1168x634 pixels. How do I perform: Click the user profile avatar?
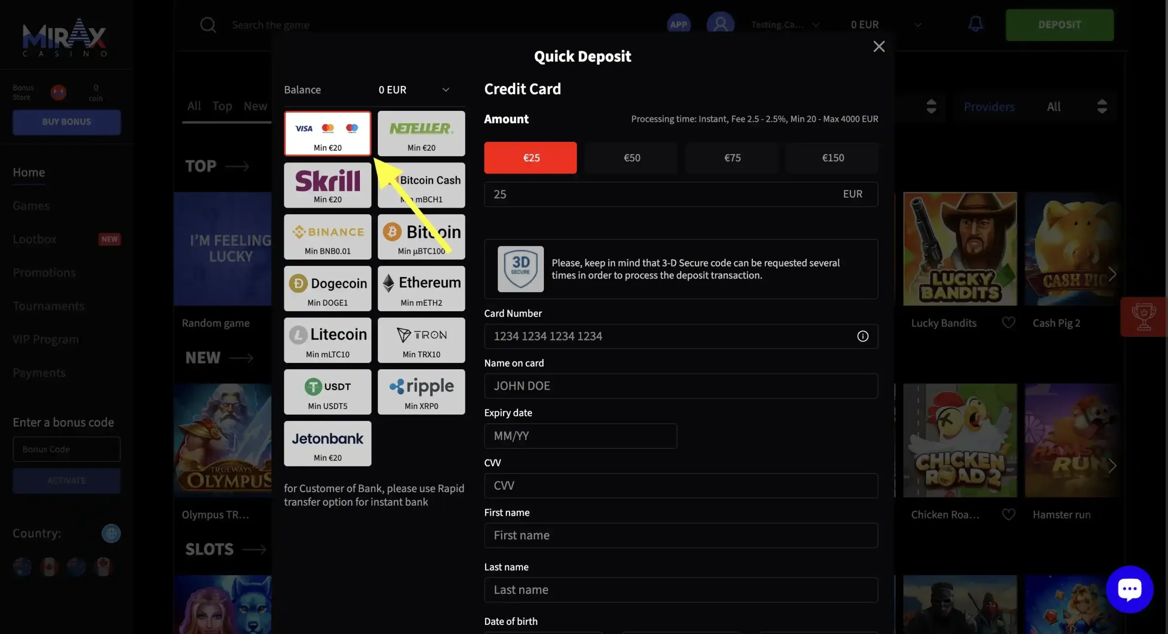(x=720, y=24)
